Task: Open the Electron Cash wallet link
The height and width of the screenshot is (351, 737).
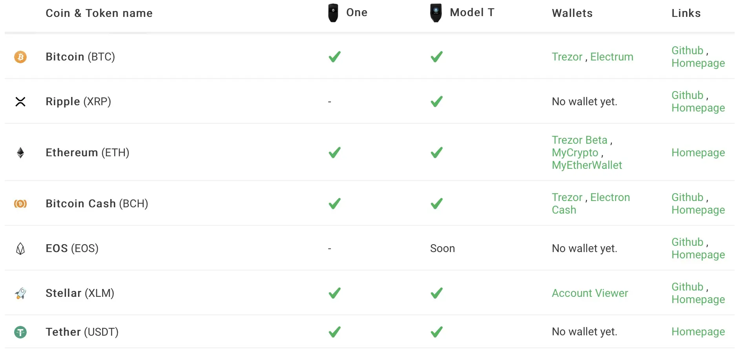Action: [x=591, y=203]
